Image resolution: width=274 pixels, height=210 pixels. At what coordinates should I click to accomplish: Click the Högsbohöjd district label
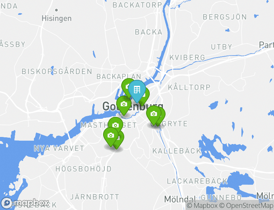[83, 169]
